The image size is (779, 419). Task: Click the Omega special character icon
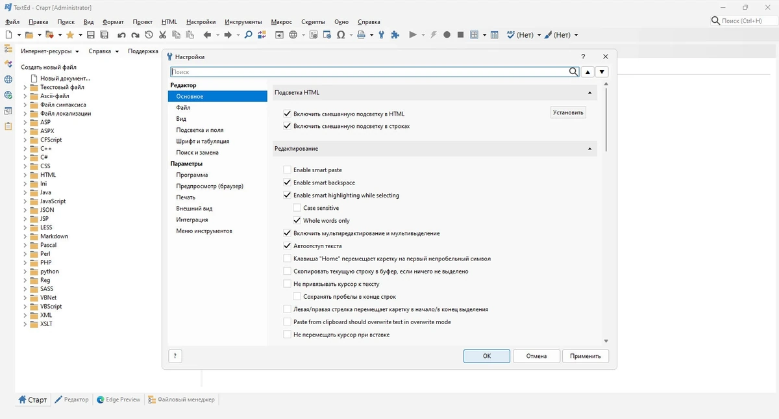[341, 35]
